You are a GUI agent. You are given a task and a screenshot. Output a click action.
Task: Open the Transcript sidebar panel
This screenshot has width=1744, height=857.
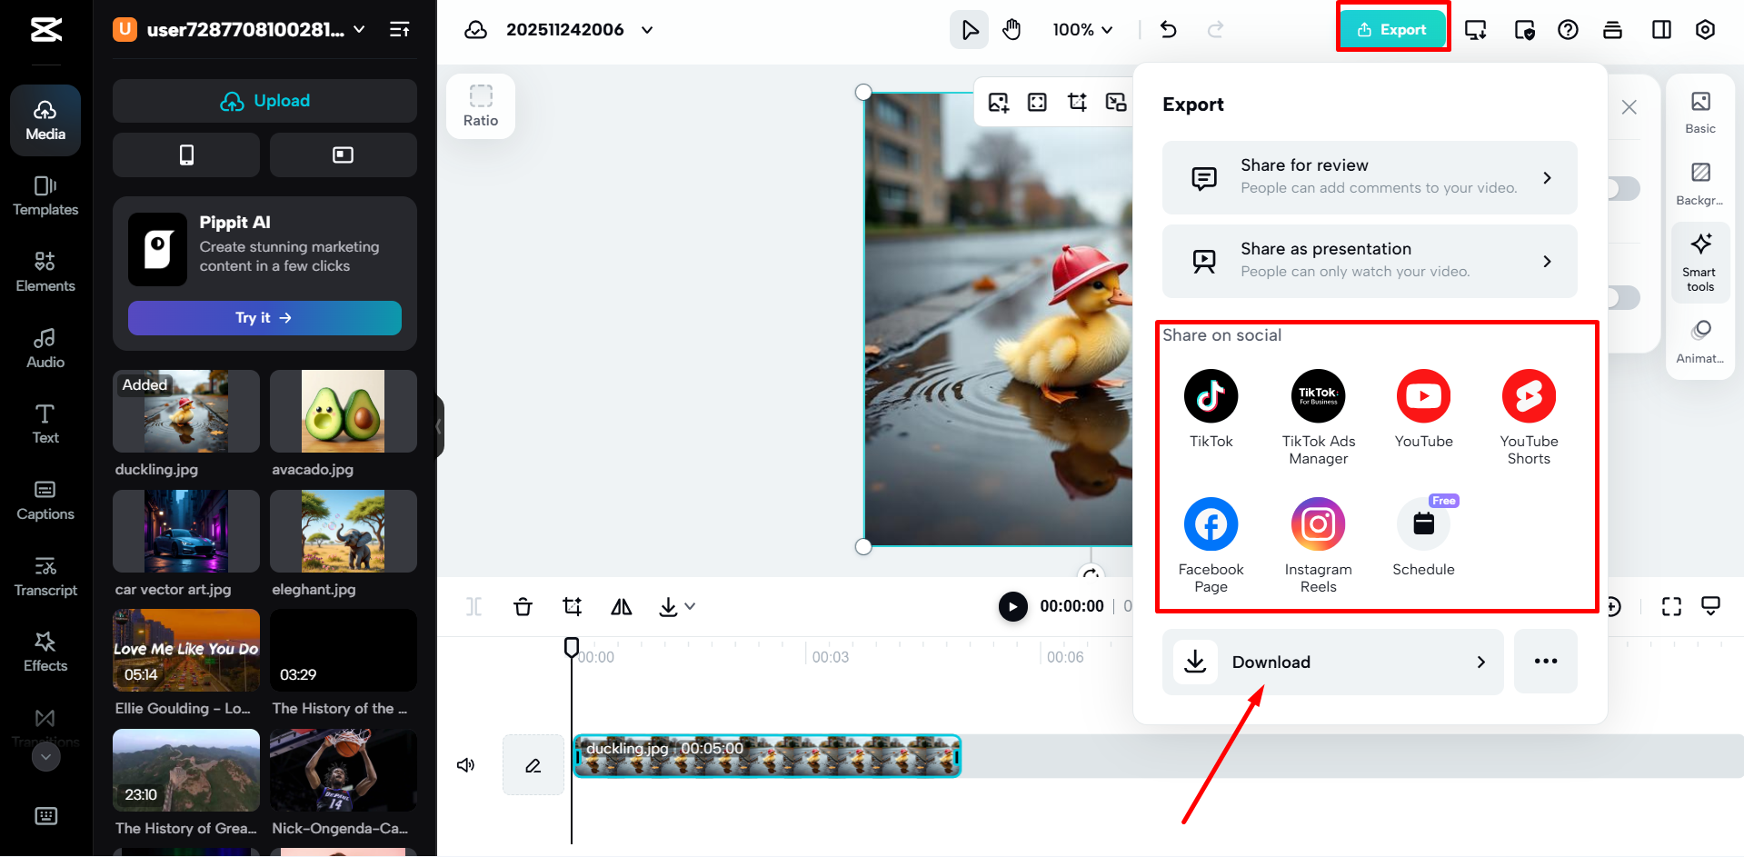(45, 576)
